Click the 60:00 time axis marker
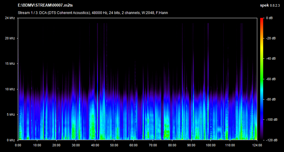This screenshot has width=284, height=152. (133, 145)
